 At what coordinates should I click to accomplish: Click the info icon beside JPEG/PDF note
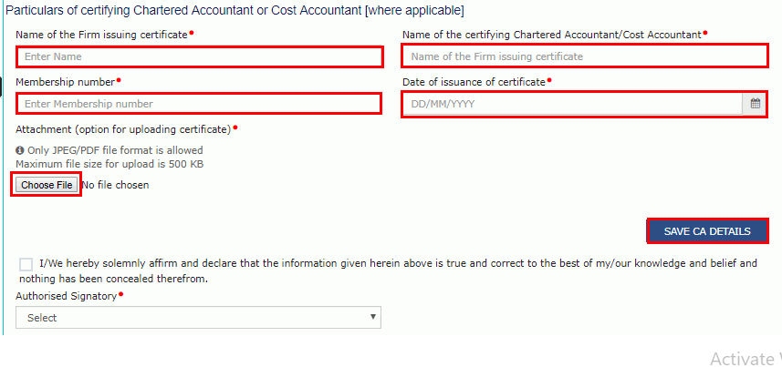(20, 150)
